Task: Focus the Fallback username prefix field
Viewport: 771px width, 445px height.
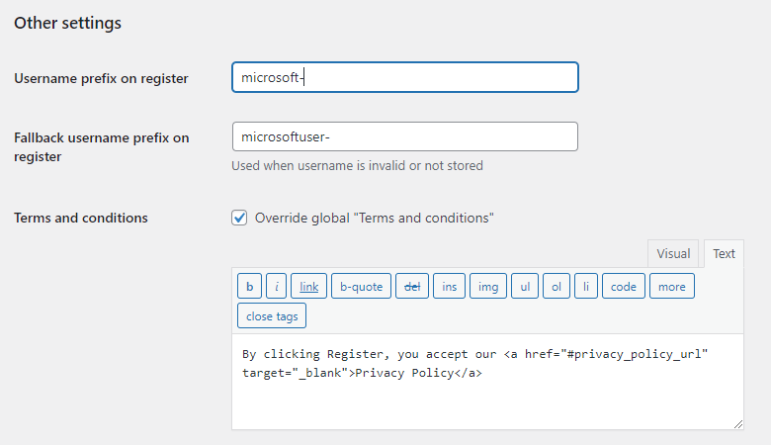Action: pos(404,136)
